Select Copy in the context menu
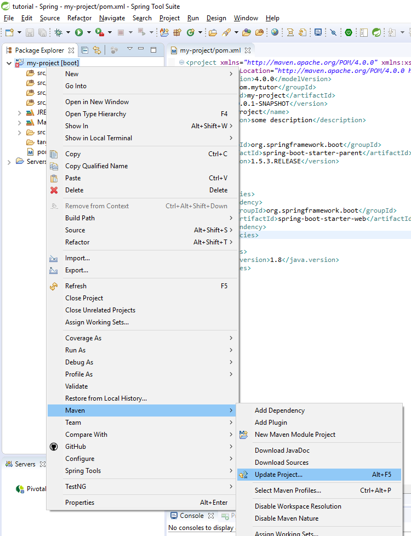The image size is (411, 536). pyautogui.click(x=142, y=154)
